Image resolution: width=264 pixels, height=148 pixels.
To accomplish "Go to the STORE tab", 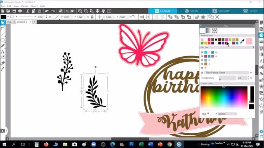I will pyautogui.click(x=192, y=11).
